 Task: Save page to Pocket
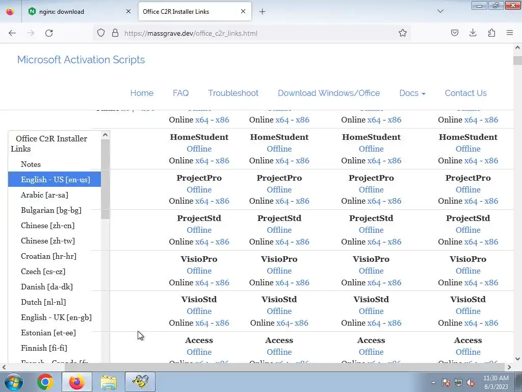point(454,33)
